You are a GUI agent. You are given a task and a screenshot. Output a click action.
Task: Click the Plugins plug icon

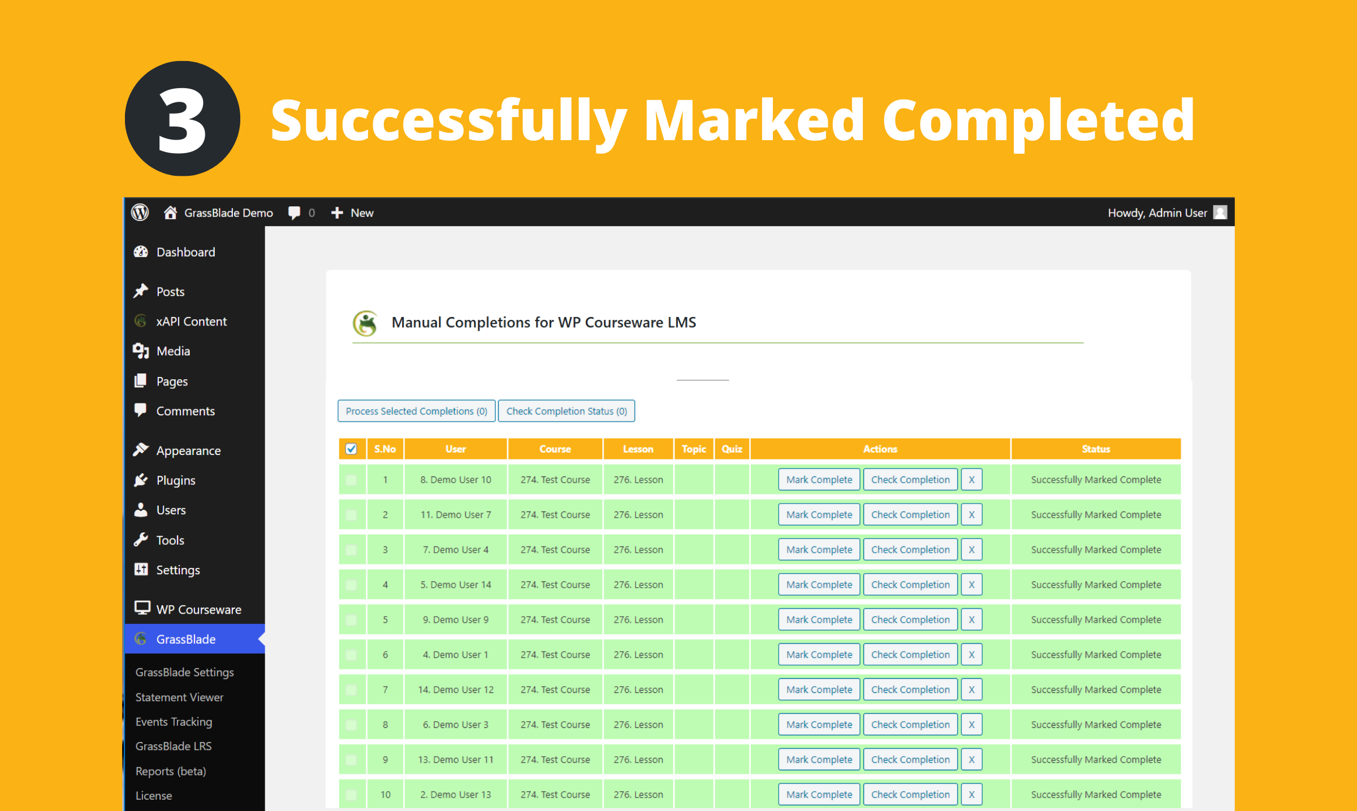point(141,480)
